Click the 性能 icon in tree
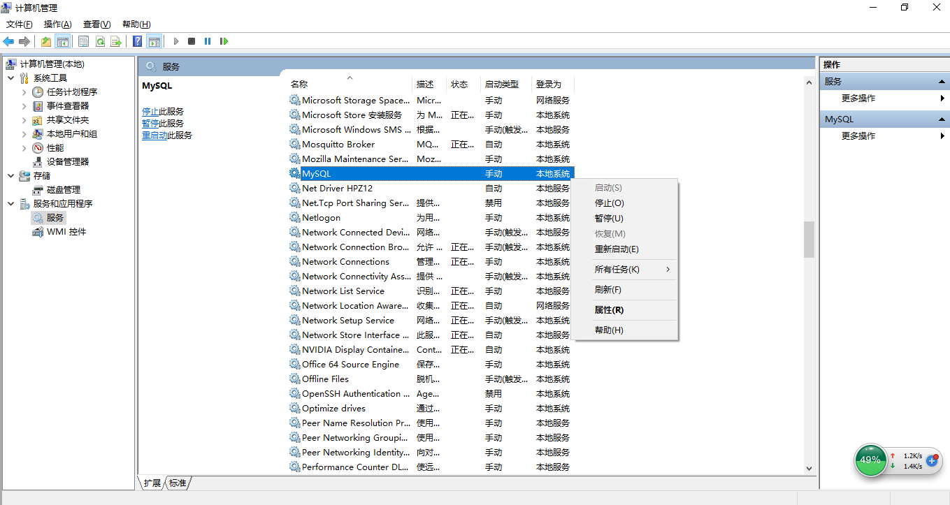The width and height of the screenshot is (950, 505). tap(38, 148)
